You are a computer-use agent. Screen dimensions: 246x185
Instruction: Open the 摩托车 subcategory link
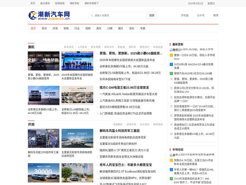132,47
